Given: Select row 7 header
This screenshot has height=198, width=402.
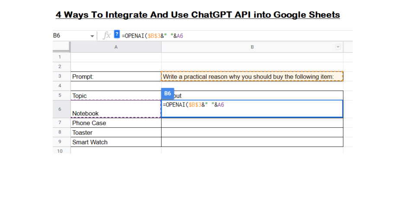Looking at the screenshot, I should click(x=61, y=123).
